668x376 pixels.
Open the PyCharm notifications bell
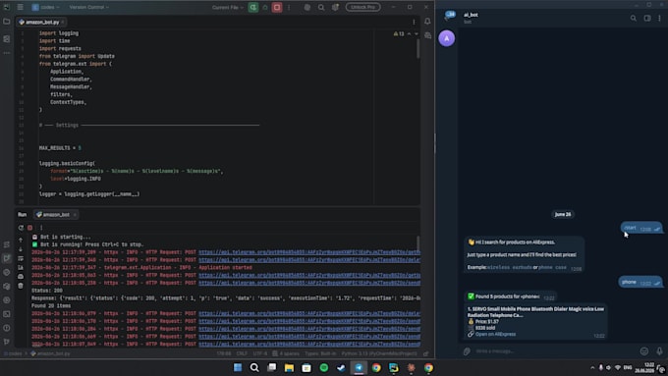click(427, 22)
